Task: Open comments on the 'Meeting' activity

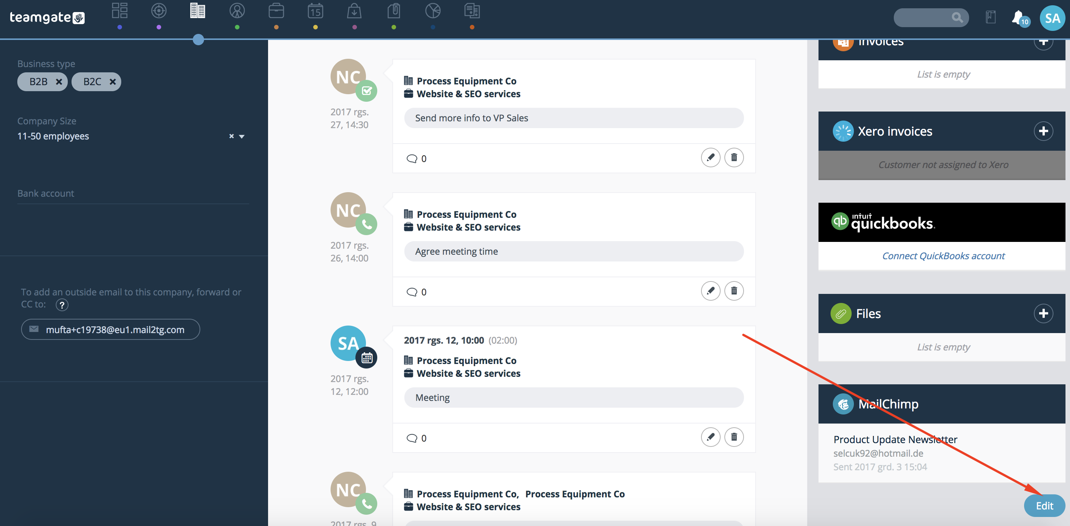Action: click(x=417, y=438)
